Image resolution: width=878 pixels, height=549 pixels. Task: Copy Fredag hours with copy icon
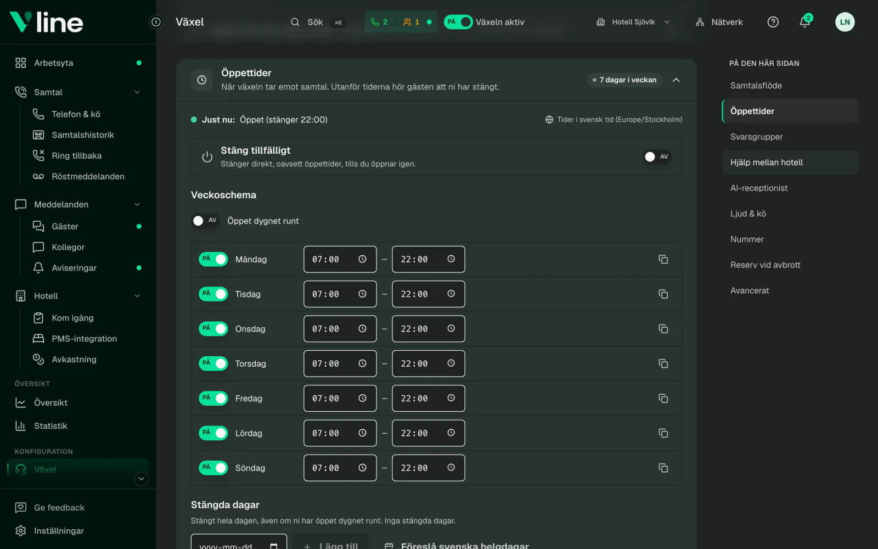tap(663, 399)
